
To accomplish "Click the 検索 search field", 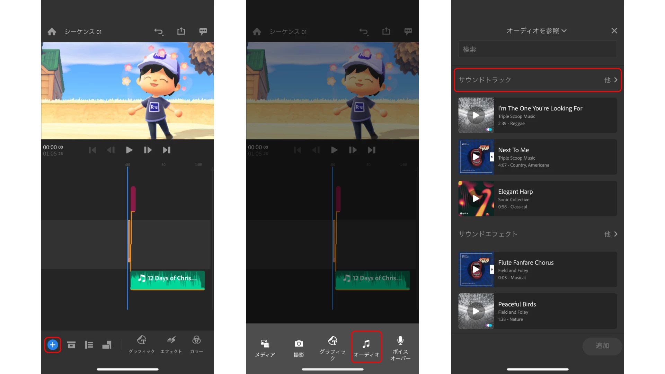I will [537, 50].
